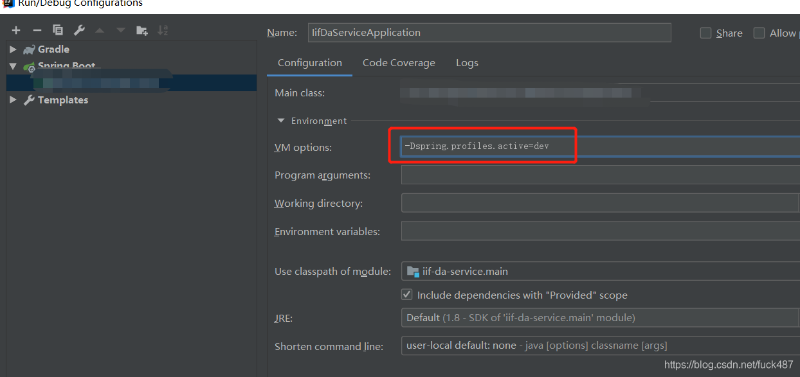Image resolution: width=800 pixels, height=377 pixels.
Task: Check the Allow parallel run option
Action: (x=759, y=33)
